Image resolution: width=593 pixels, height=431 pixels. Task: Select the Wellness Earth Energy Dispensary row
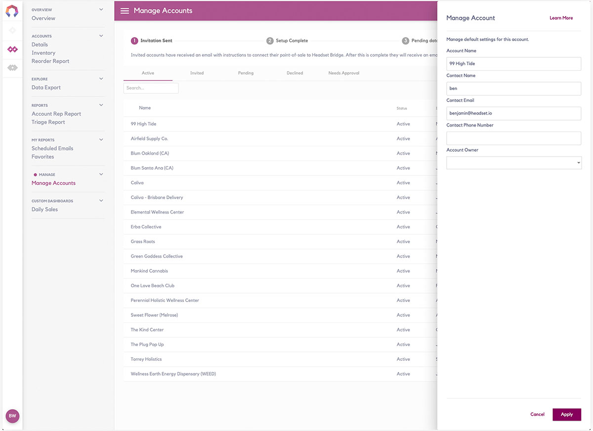tap(280, 374)
